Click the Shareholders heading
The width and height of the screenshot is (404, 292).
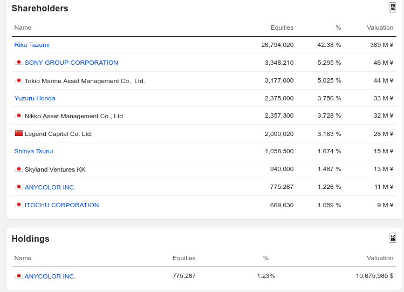point(40,8)
